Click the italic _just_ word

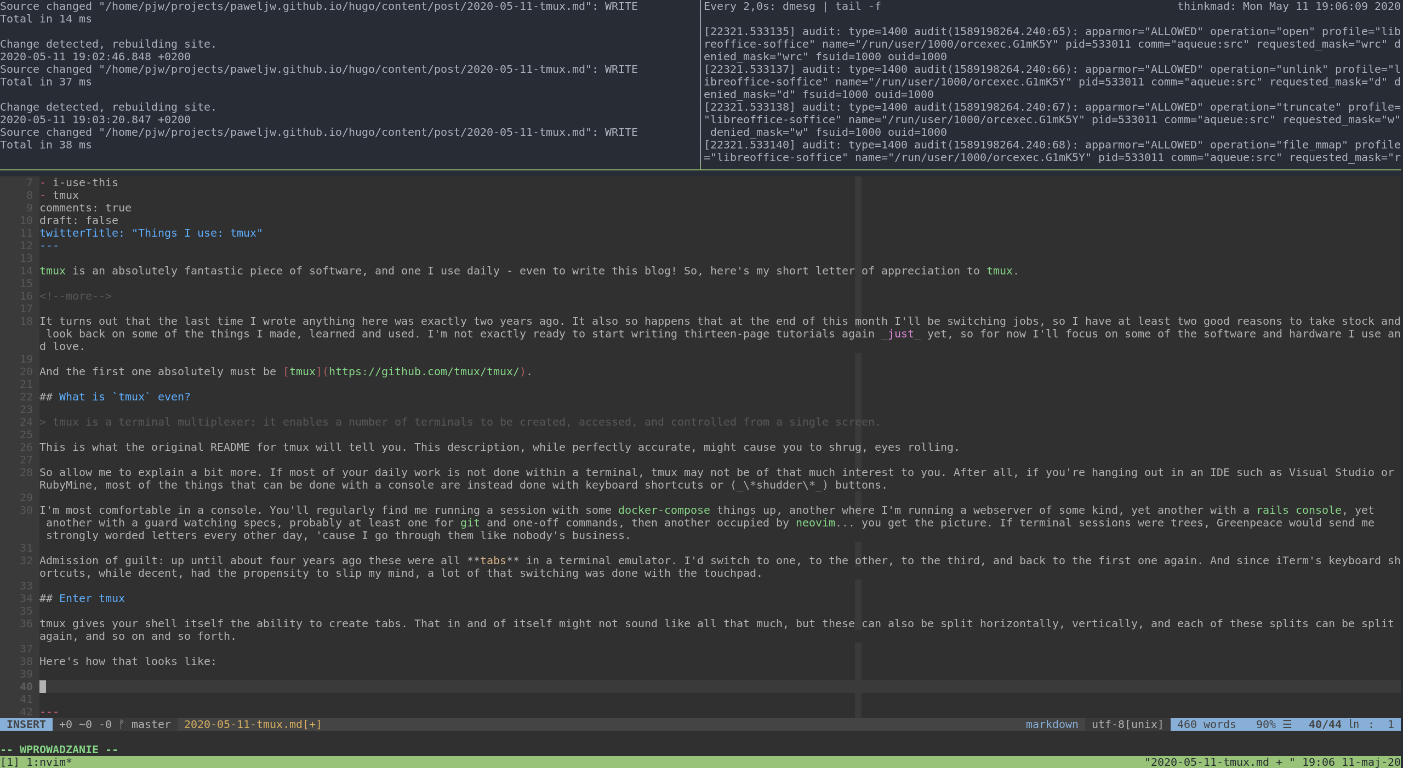click(900, 334)
